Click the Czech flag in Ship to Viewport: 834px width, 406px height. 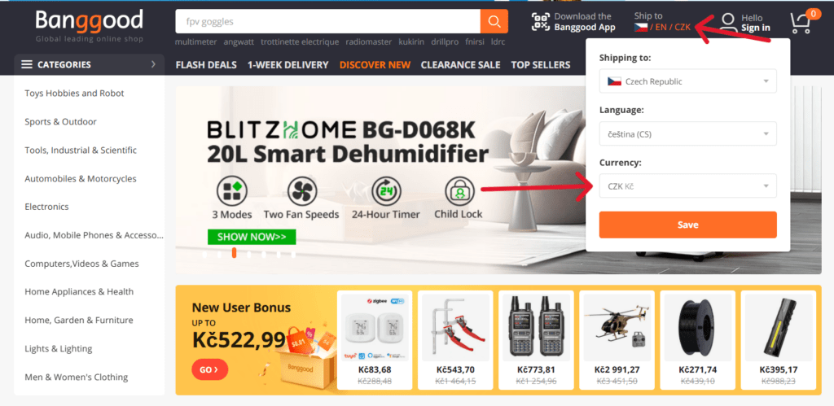[641, 28]
